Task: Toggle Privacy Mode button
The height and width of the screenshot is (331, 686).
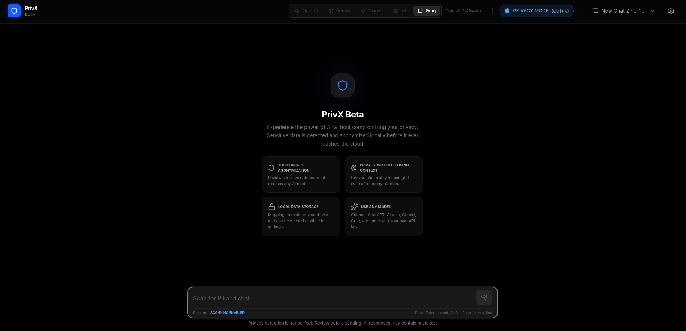Action: click(x=536, y=11)
